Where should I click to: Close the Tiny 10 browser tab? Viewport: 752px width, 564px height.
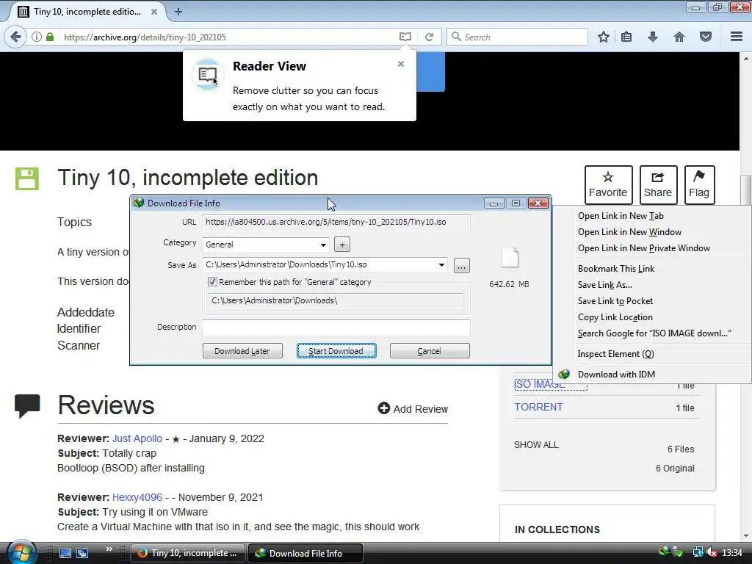coord(154,12)
